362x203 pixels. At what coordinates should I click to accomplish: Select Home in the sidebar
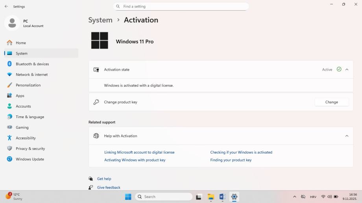tap(41, 43)
